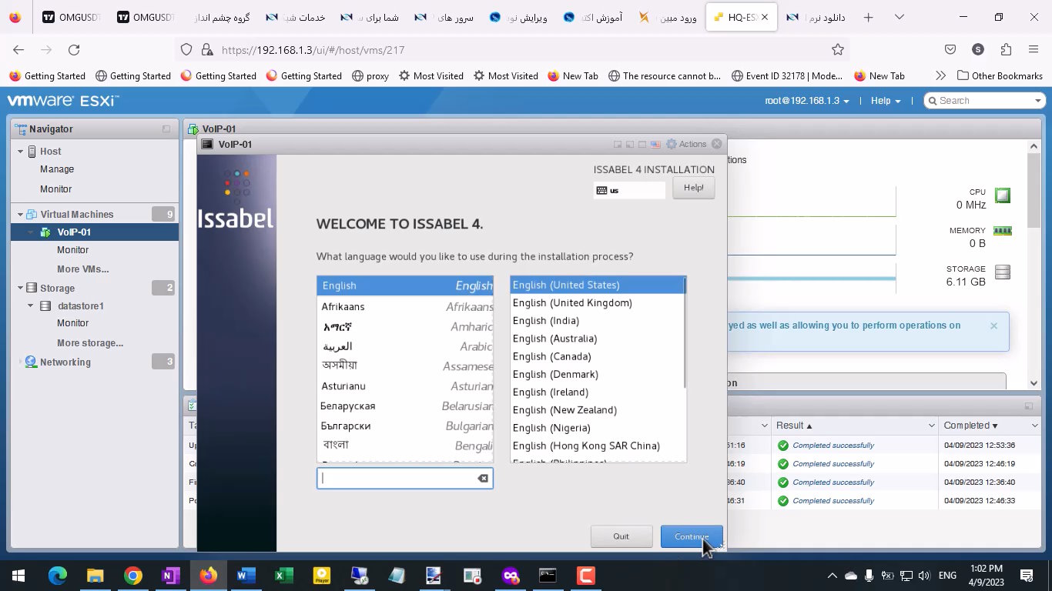Pick English (Australia) locale

pyautogui.click(x=597, y=339)
